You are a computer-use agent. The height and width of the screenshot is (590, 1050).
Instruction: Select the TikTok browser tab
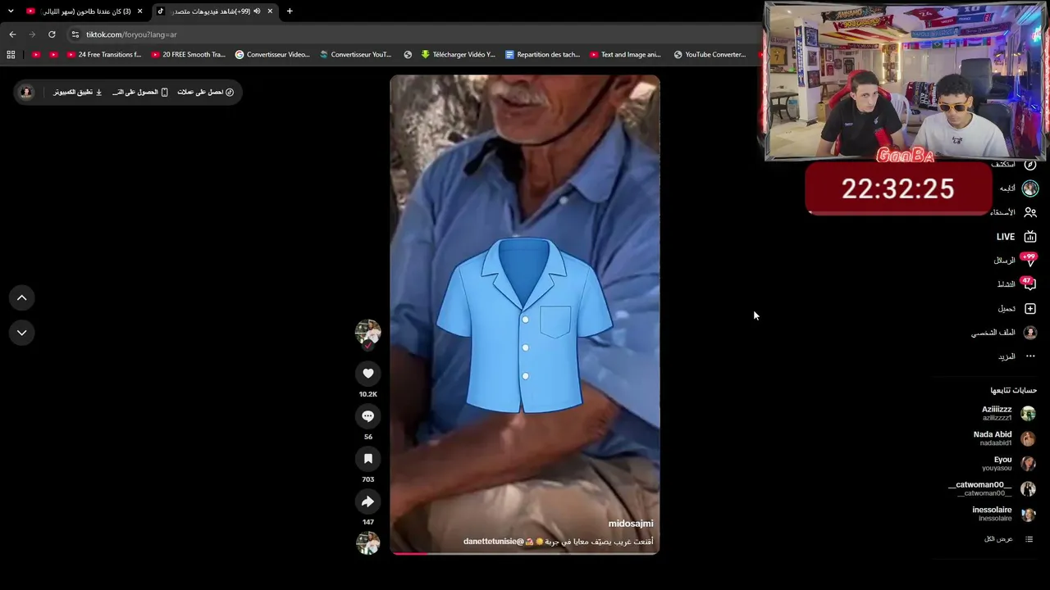click(x=216, y=11)
